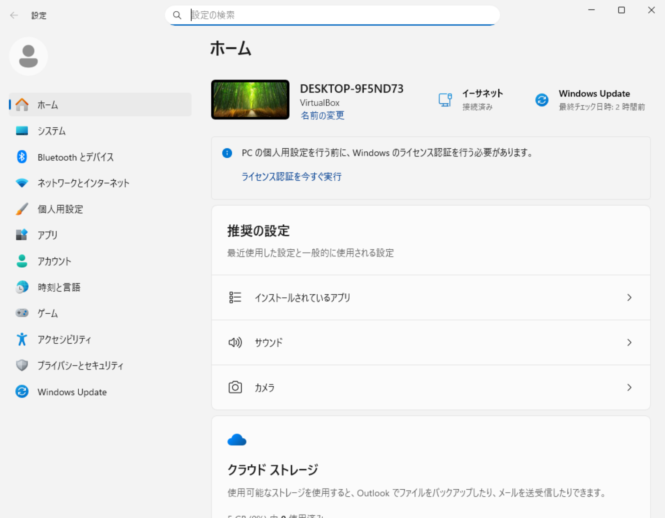This screenshot has height=518, width=665.
Task: Click the bamboo forest desktop thumbnail
Action: click(x=250, y=100)
